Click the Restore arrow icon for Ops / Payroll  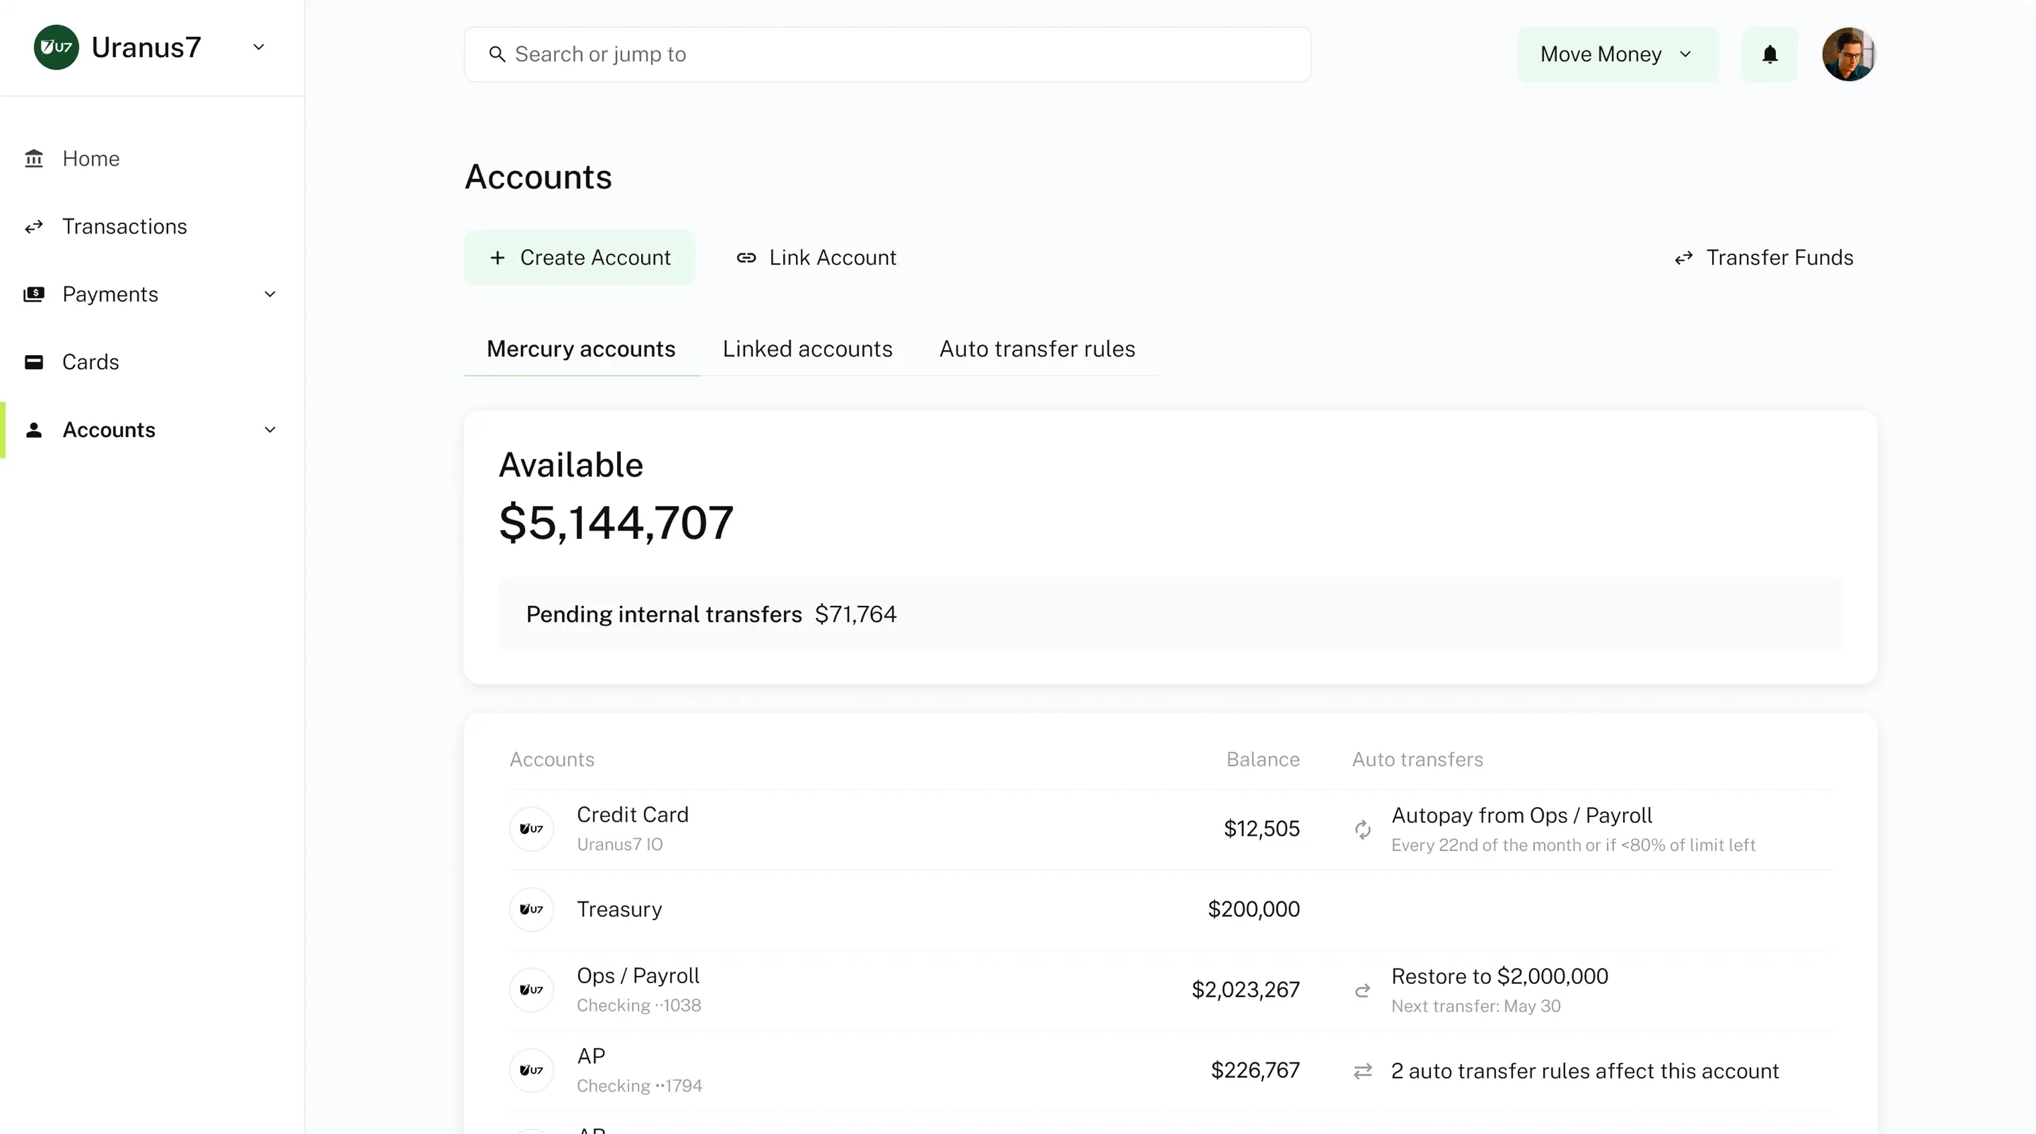point(1363,991)
